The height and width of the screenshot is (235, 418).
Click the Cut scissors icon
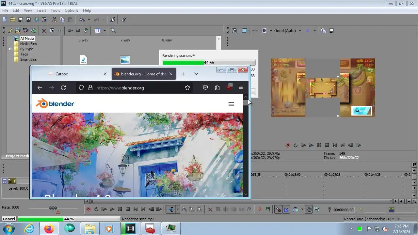click(x=54, y=20)
